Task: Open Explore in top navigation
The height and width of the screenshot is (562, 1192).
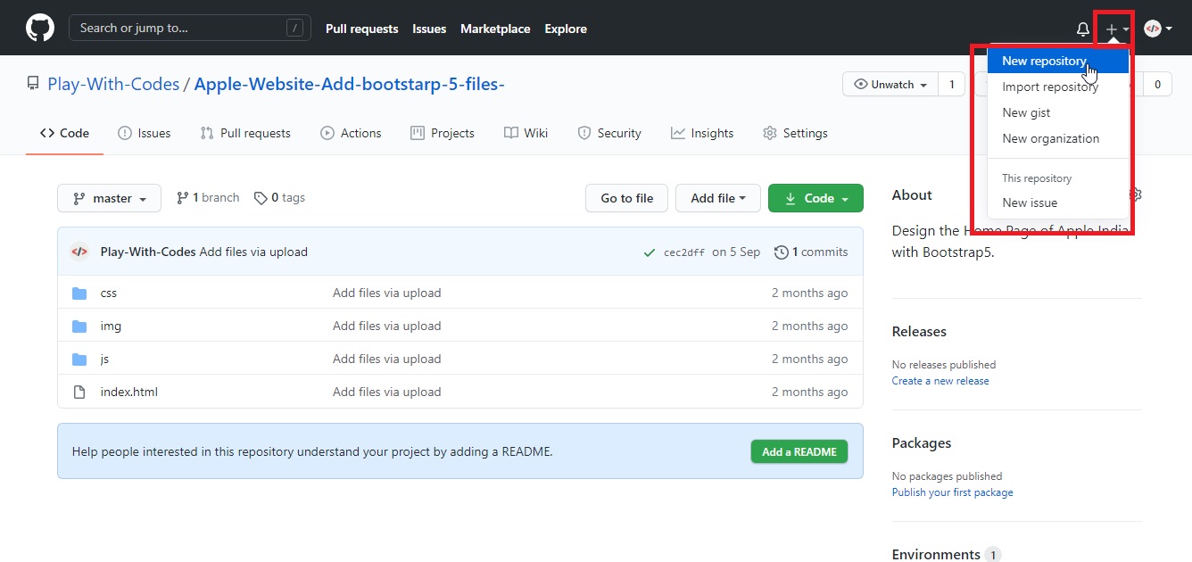Action: [x=566, y=29]
